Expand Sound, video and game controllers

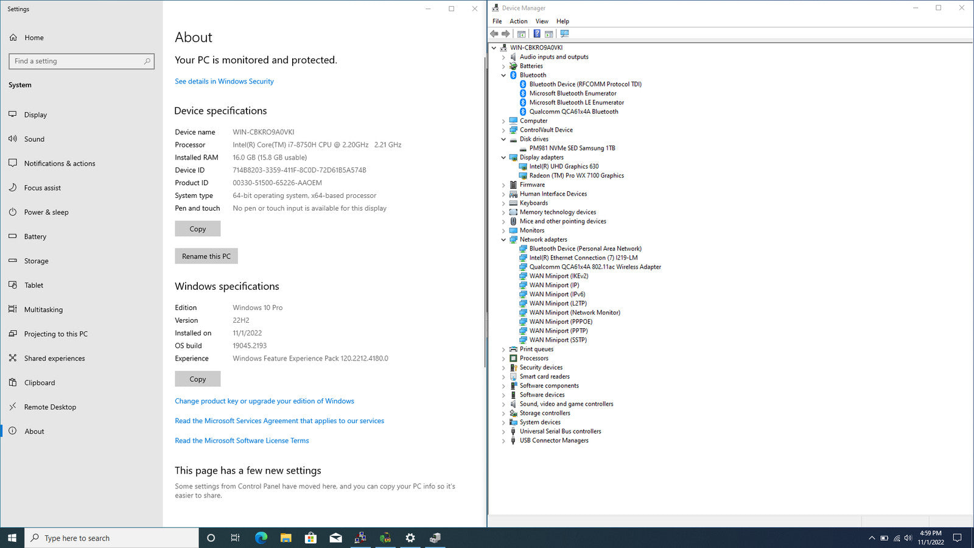coord(503,404)
